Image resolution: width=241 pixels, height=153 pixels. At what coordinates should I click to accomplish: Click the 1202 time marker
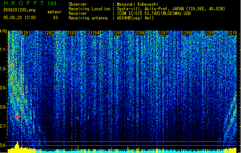pyautogui.click(x=49, y=33)
